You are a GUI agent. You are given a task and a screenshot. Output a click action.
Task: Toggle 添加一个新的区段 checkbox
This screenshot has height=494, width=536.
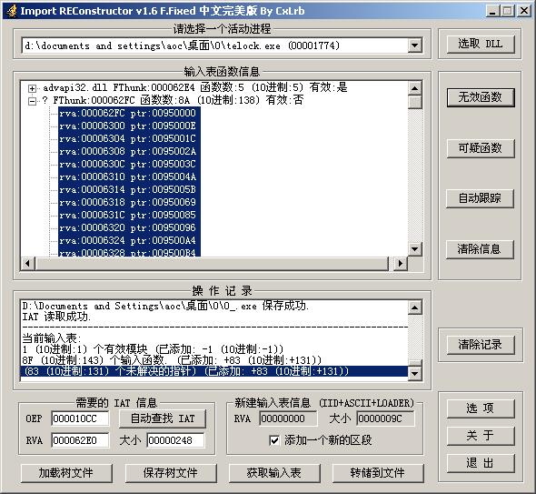pyautogui.click(x=274, y=440)
